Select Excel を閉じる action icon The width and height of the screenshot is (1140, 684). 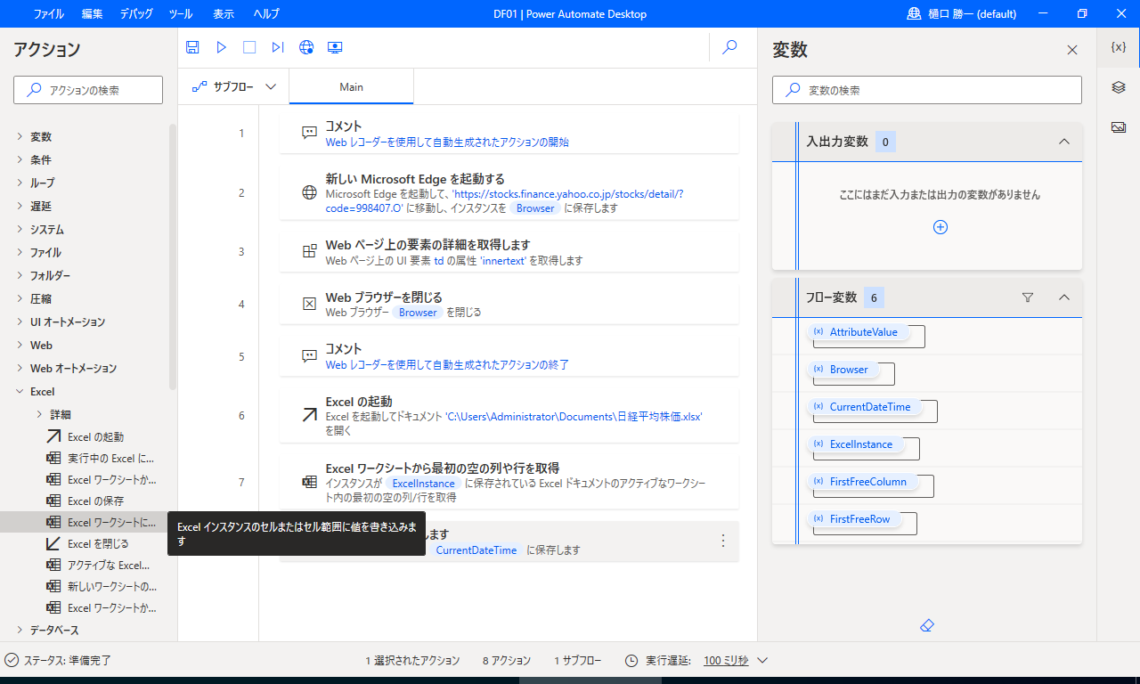[53, 543]
